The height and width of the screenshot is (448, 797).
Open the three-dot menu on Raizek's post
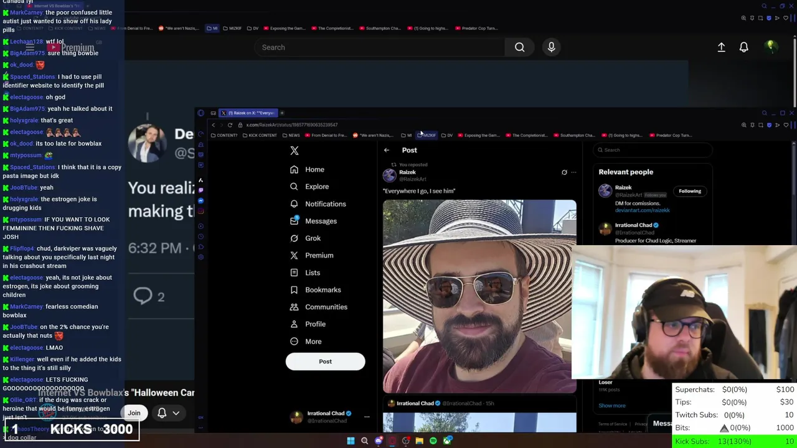(573, 172)
